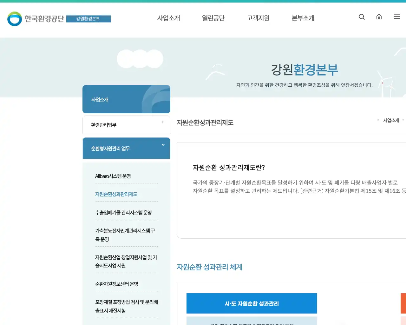Select 가축분뇨전자인계관리시스템 구축 운영 link
Viewport: 406px width, 325px height.
tap(126, 235)
